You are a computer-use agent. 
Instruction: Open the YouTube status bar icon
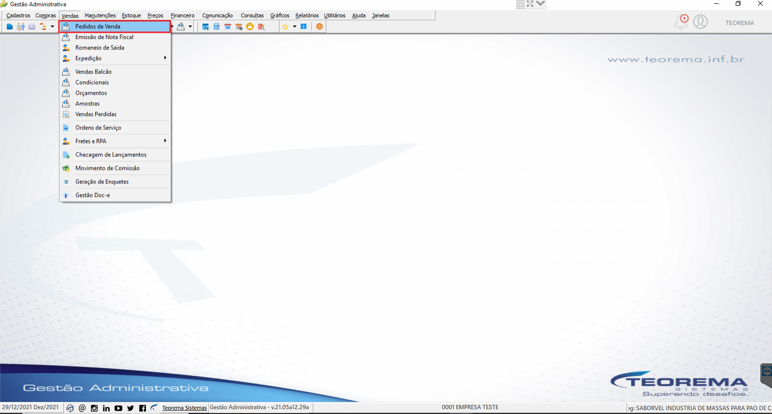(x=118, y=408)
